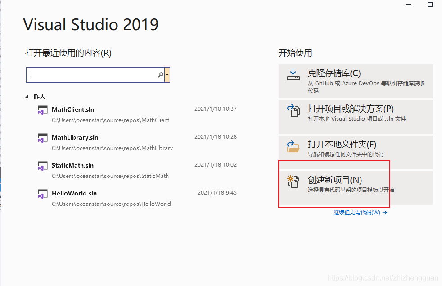Open the 克隆存储库(C) card
This screenshot has width=442, height=286.
[356, 81]
